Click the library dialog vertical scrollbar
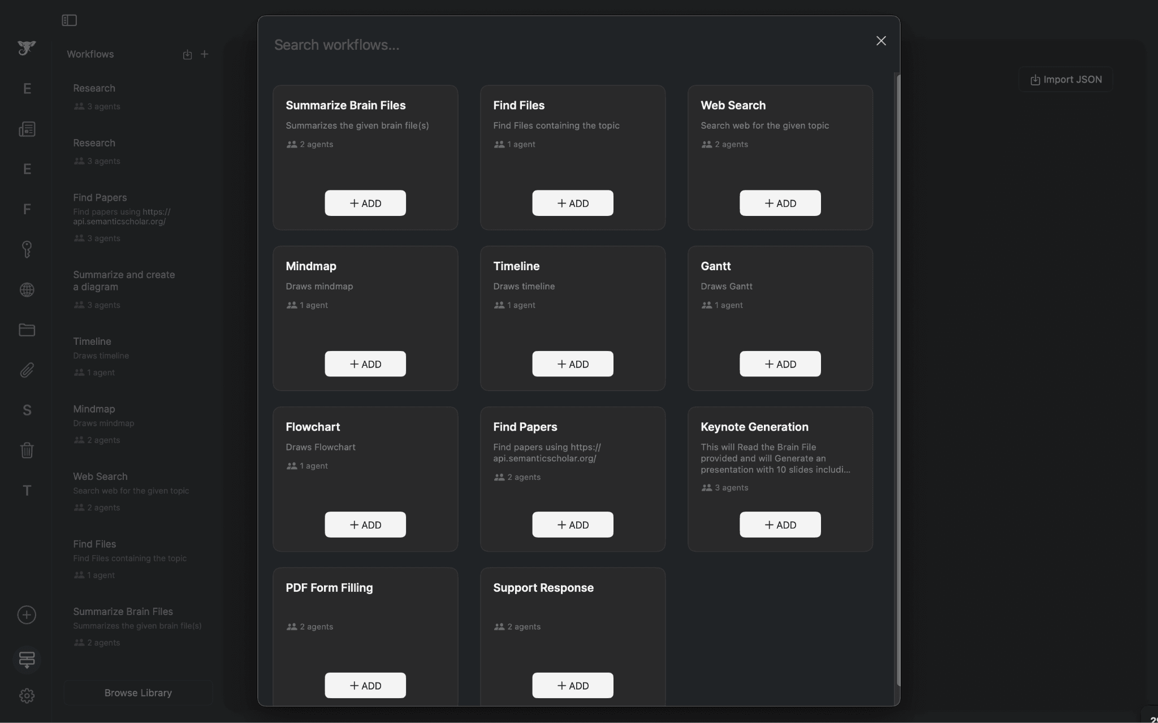The width and height of the screenshot is (1158, 723). coord(897,379)
